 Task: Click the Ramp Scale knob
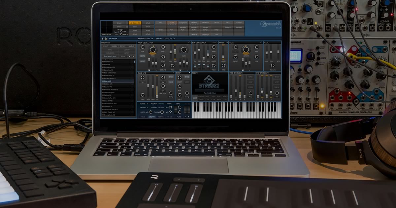pyautogui.click(x=180, y=95)
